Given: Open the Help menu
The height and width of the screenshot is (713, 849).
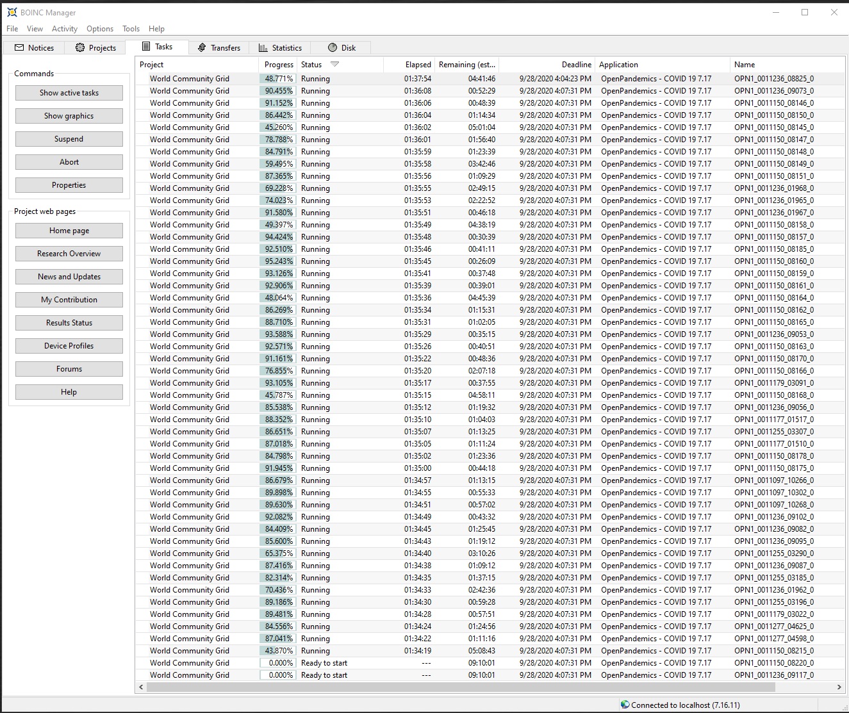Looking at the screenshot, I should 156,29.
